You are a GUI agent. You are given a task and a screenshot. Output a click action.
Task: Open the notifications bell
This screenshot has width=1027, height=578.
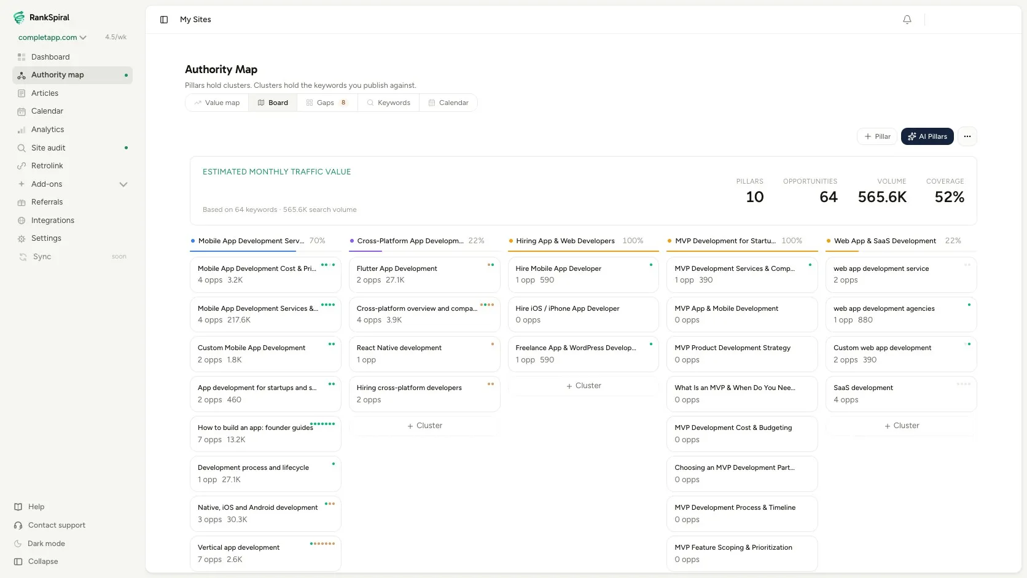(907, 20)
